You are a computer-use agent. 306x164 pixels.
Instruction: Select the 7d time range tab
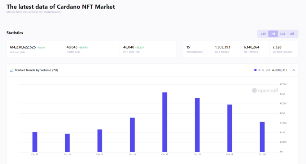(273, 34)
